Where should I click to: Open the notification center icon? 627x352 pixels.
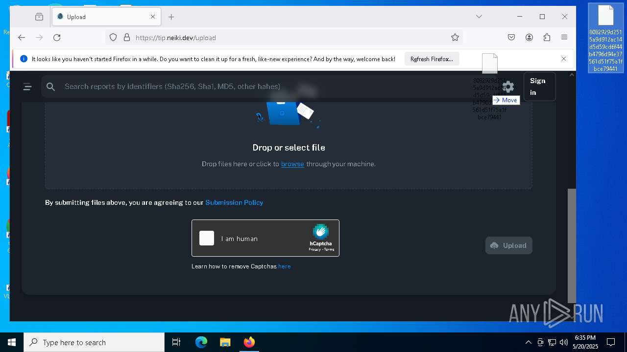coord(611,342)
